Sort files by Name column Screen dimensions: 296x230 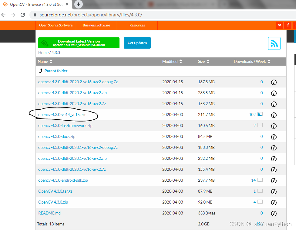pyautogui.click(x=45, y=61)
